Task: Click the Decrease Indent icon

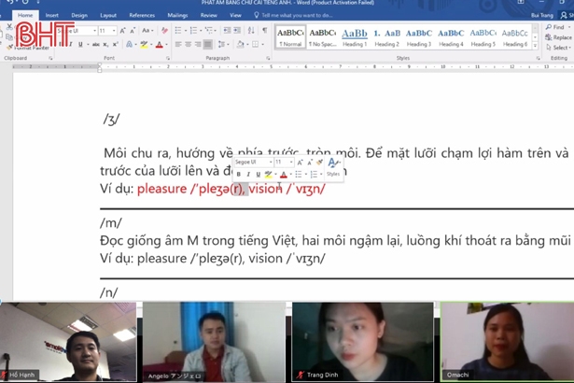Action: coord(227,31)
